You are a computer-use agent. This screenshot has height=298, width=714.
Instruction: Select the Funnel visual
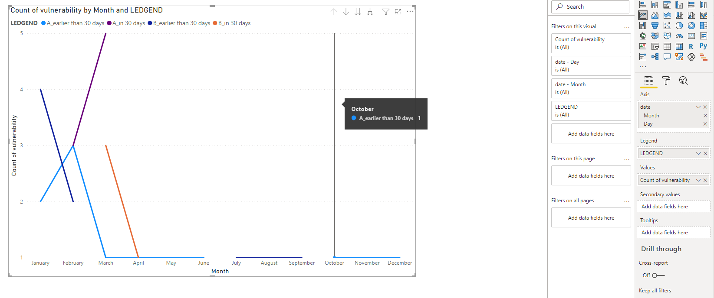(x=655, y=26)
